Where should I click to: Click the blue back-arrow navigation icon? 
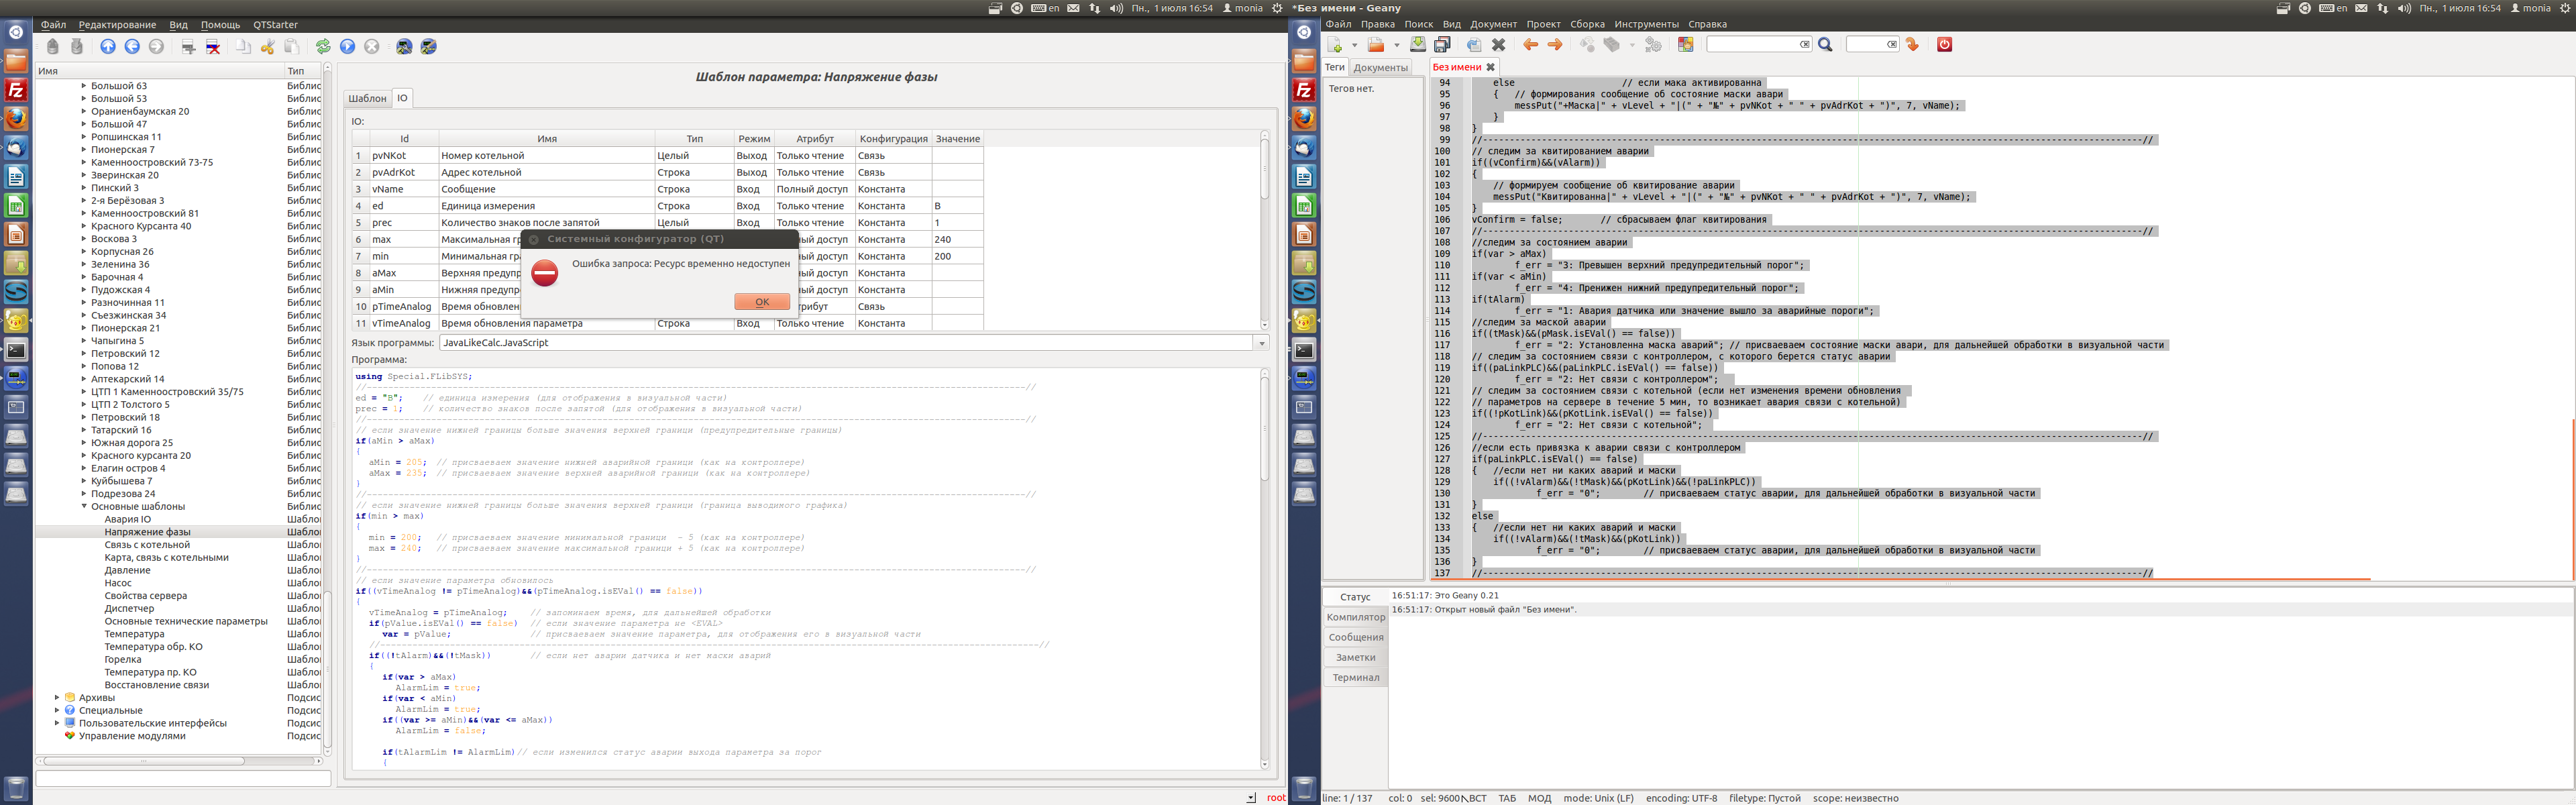[132, 47]
